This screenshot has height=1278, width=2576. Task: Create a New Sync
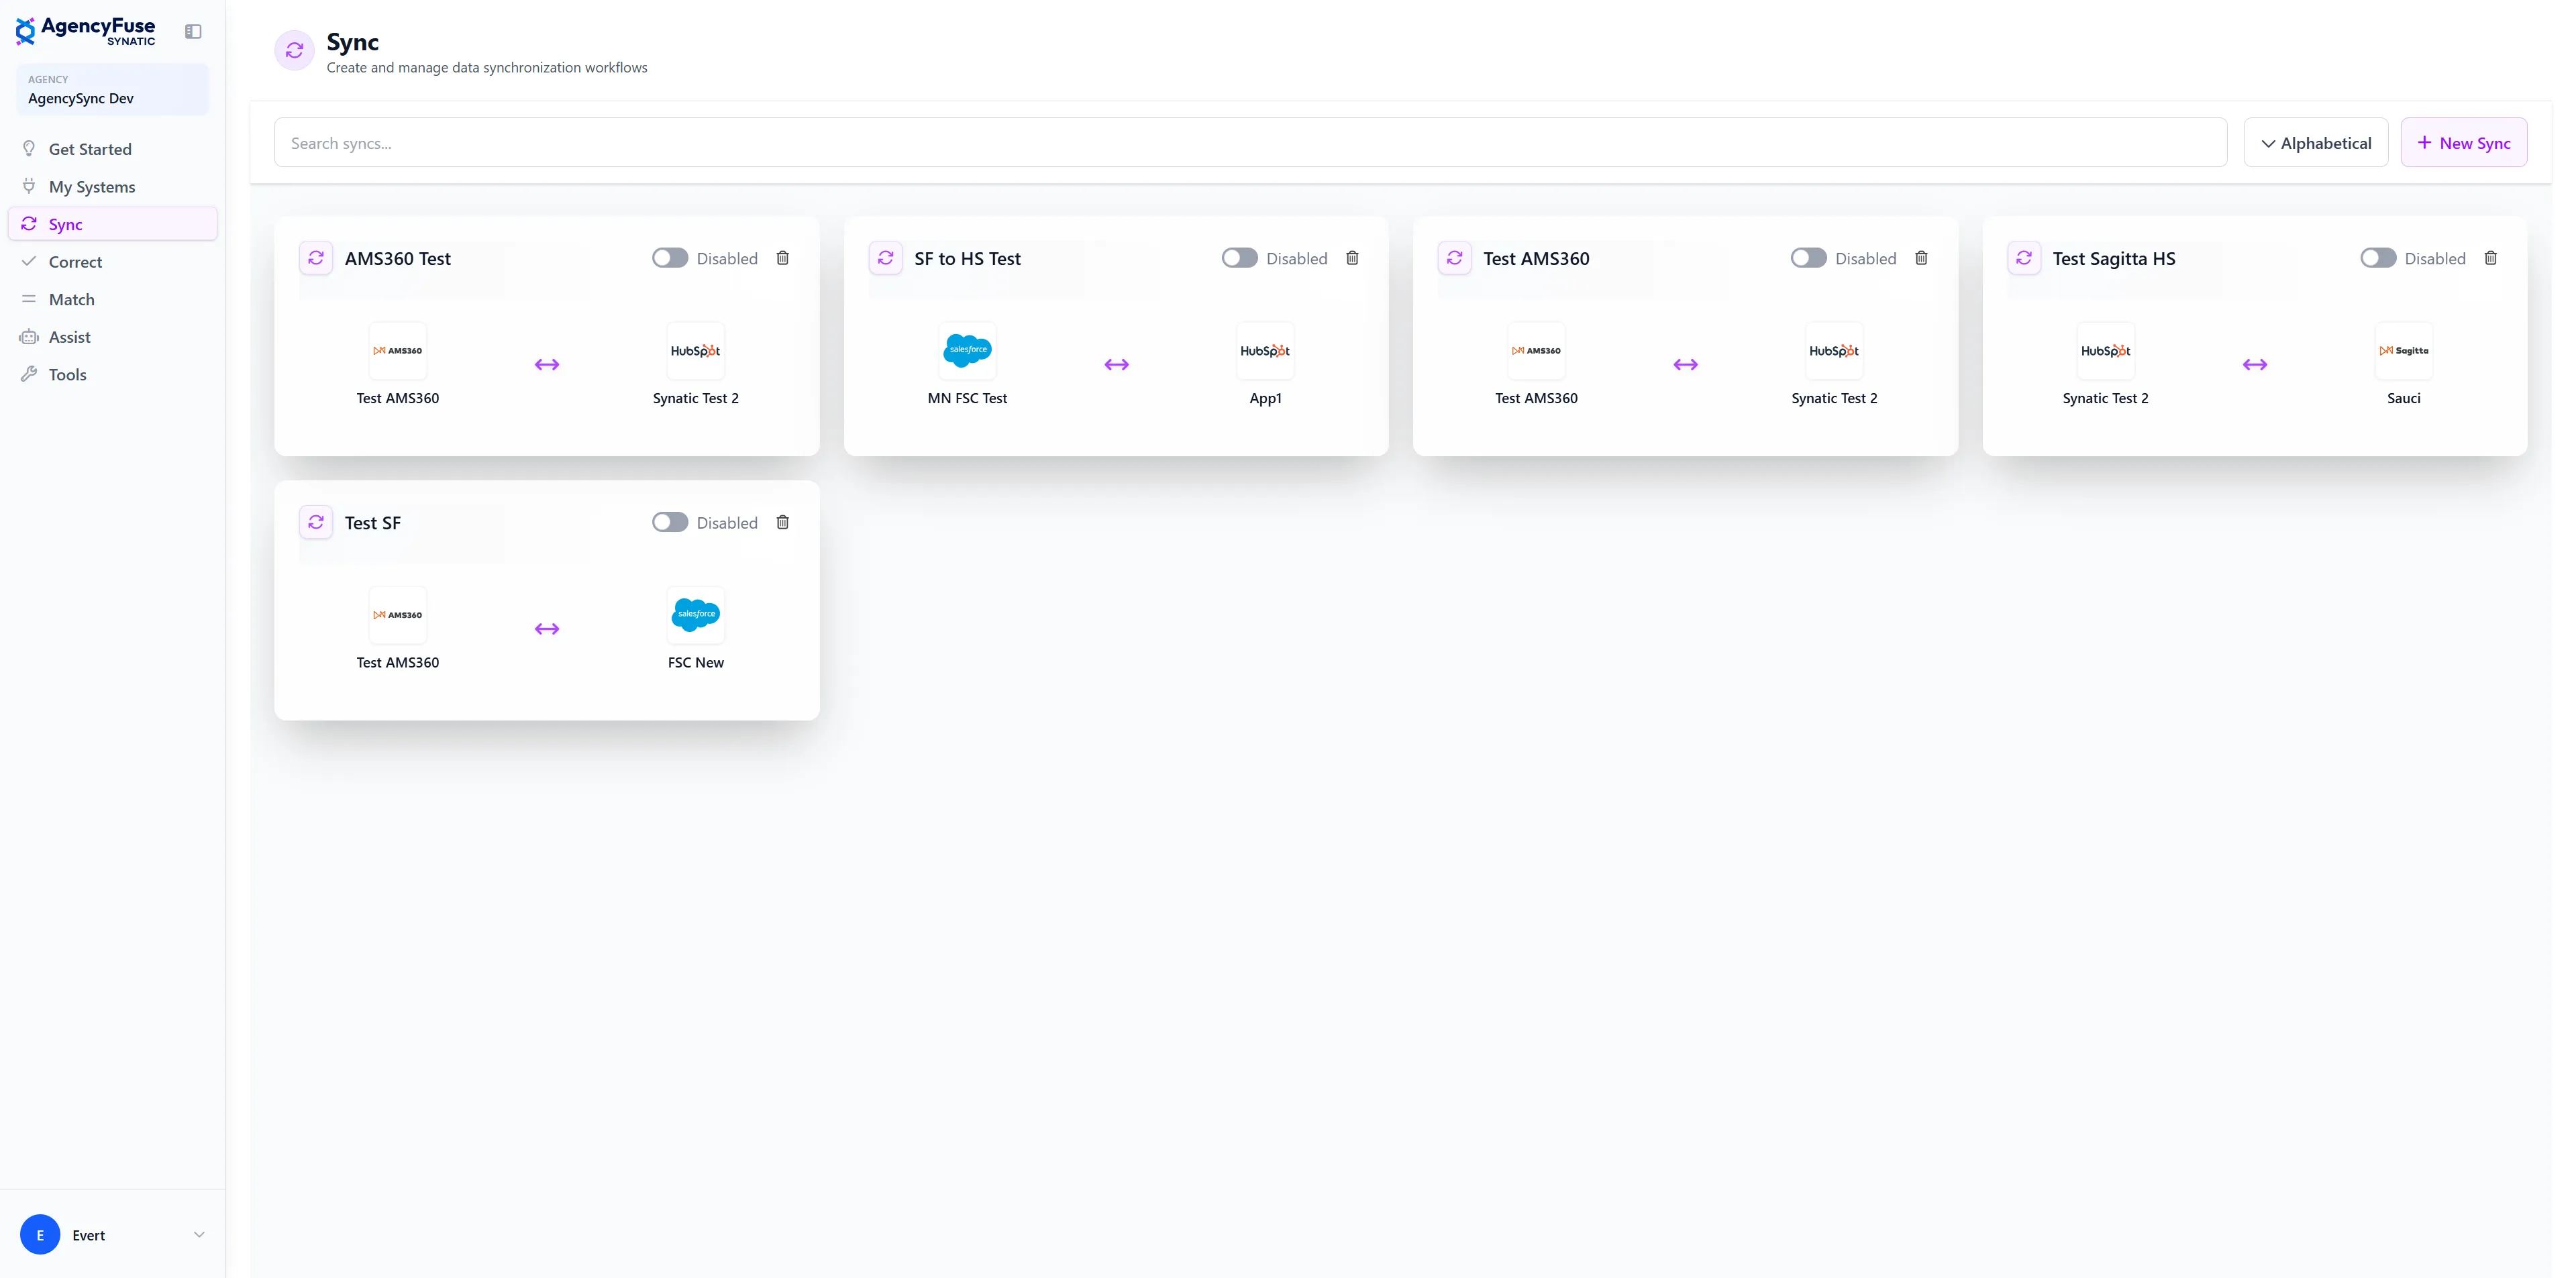(2462, 142)
